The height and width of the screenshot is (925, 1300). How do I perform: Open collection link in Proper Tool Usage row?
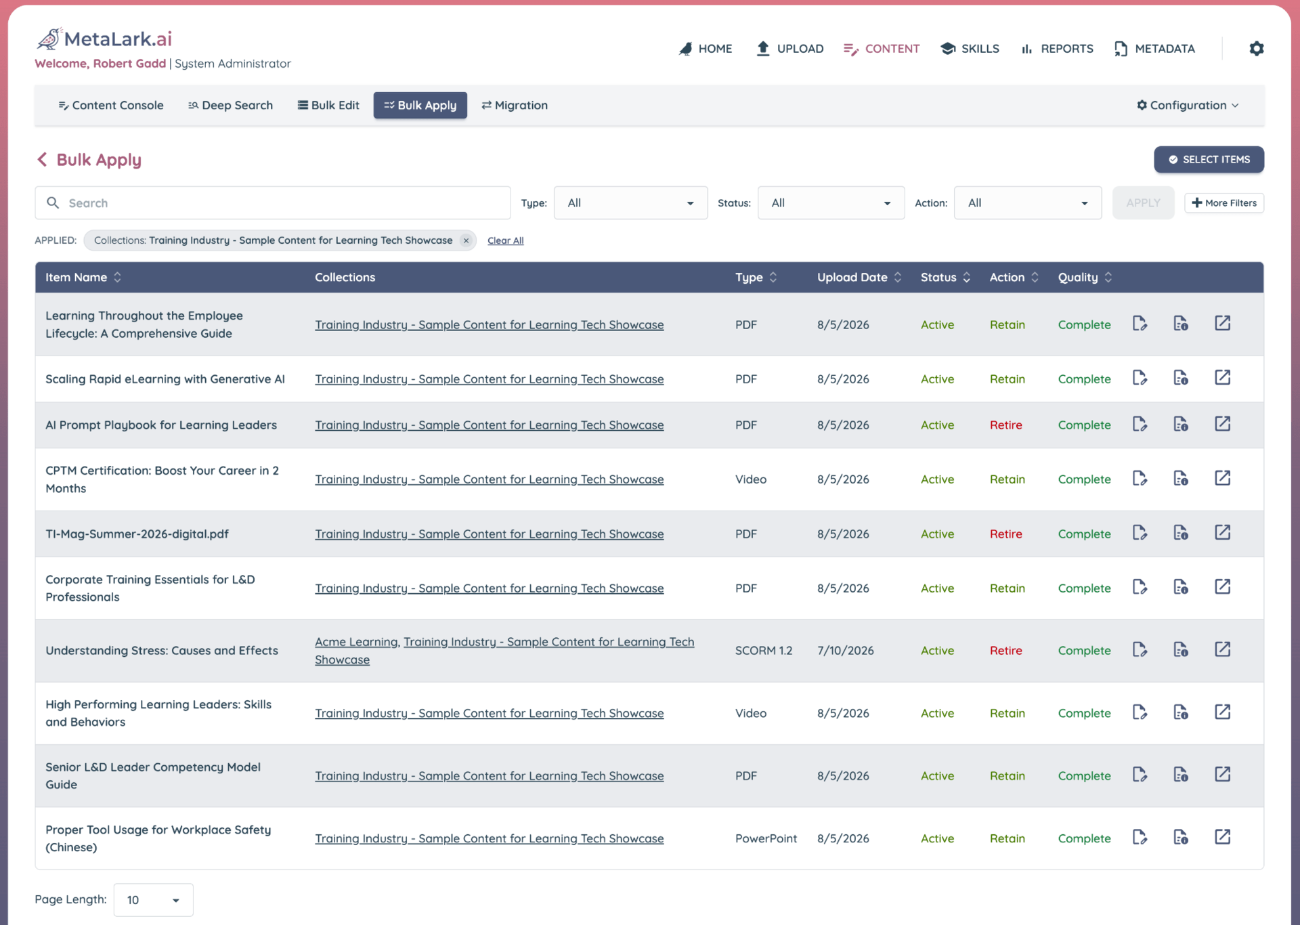click(x=489, y=838)
